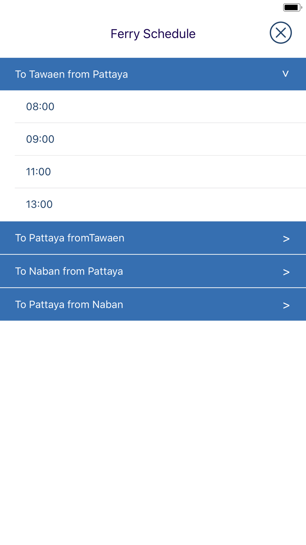Expand To Pattaya from Naban schedule
Screen dimensions: 306x545
coord(153,304)
